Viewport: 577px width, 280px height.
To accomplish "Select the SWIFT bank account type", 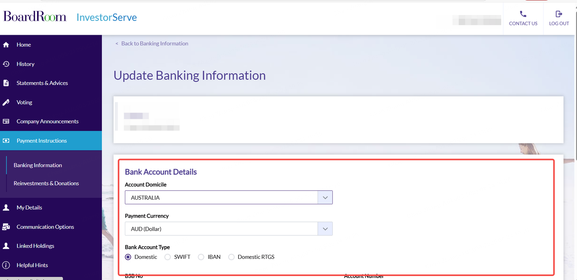I will (x=168, y=257).
